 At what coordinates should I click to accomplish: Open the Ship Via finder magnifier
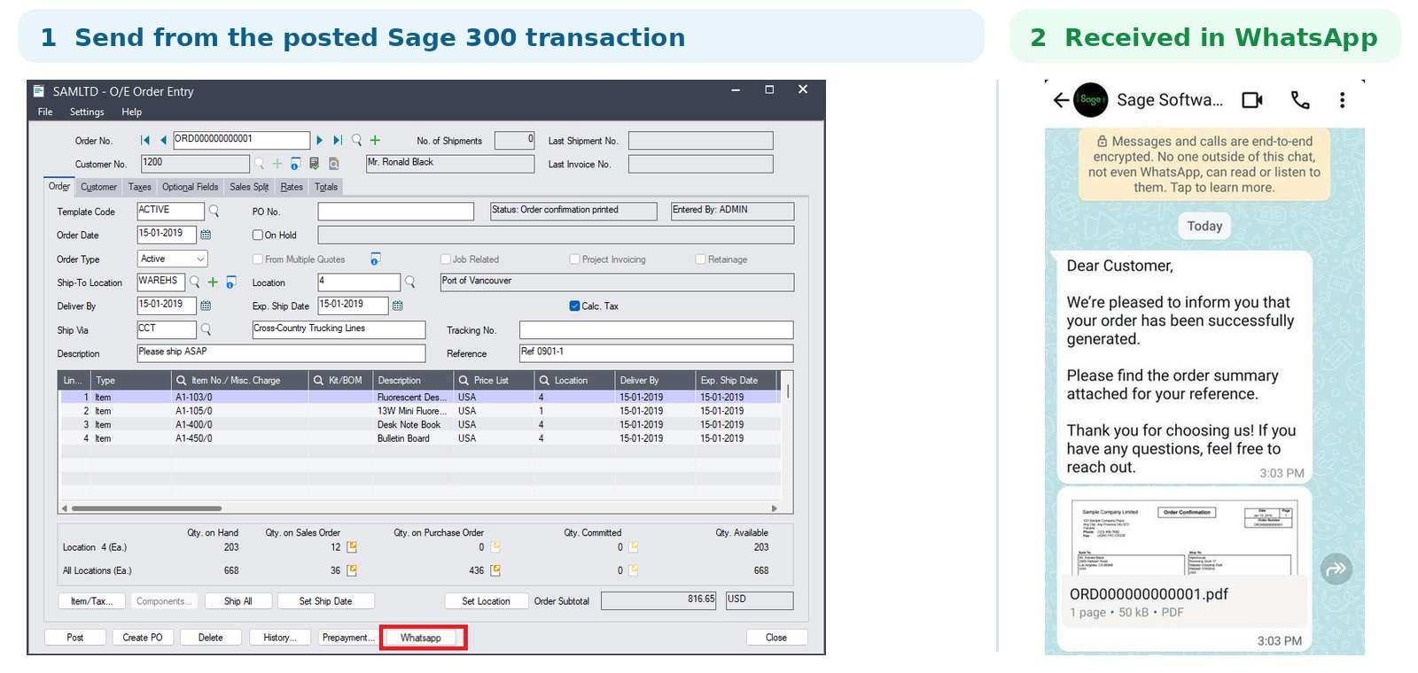pos(206,329)
